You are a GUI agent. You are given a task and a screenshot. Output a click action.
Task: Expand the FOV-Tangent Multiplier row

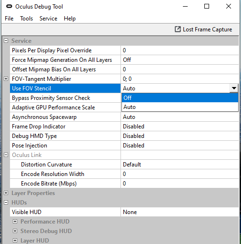tap(6, 79)
